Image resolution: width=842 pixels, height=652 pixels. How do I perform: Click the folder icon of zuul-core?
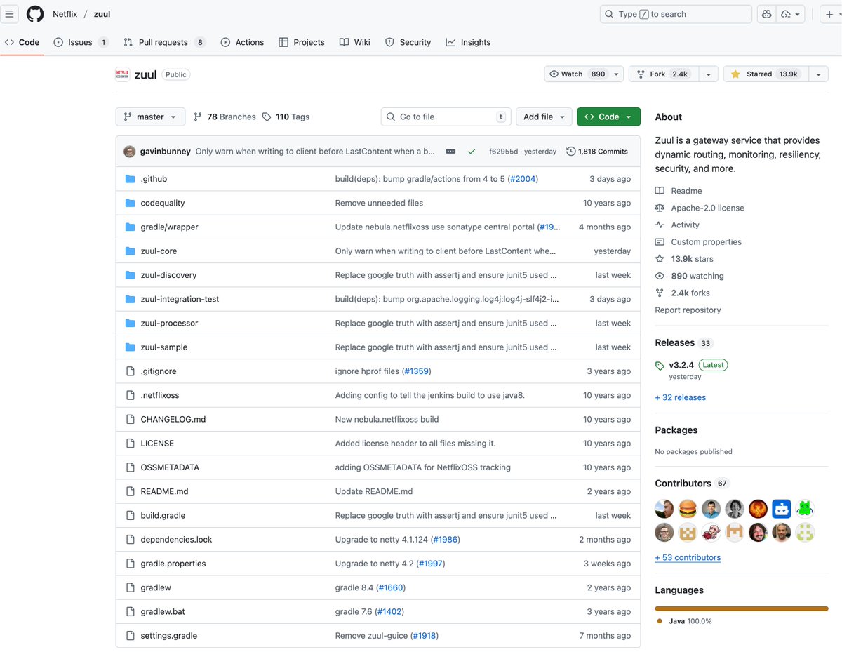click(x=130, y=251)
